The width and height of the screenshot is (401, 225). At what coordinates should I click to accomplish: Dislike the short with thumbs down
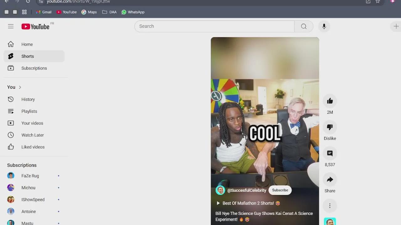330,127
